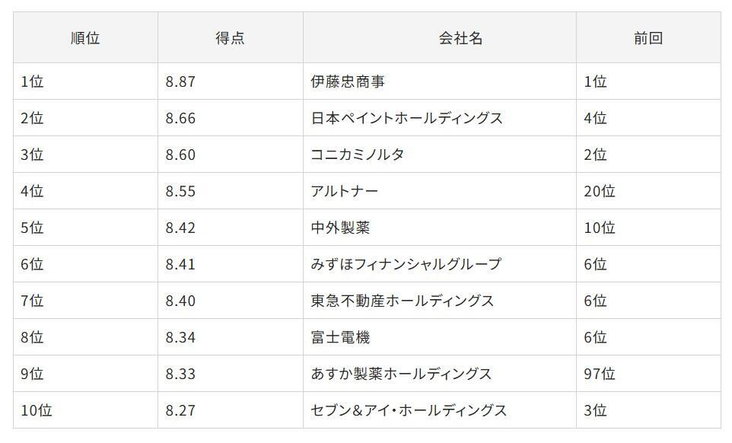This screenshot has width=732, height=443.
Task: Select the セブン&アイ・ホールディングス cell
Action: click(409, 410)
